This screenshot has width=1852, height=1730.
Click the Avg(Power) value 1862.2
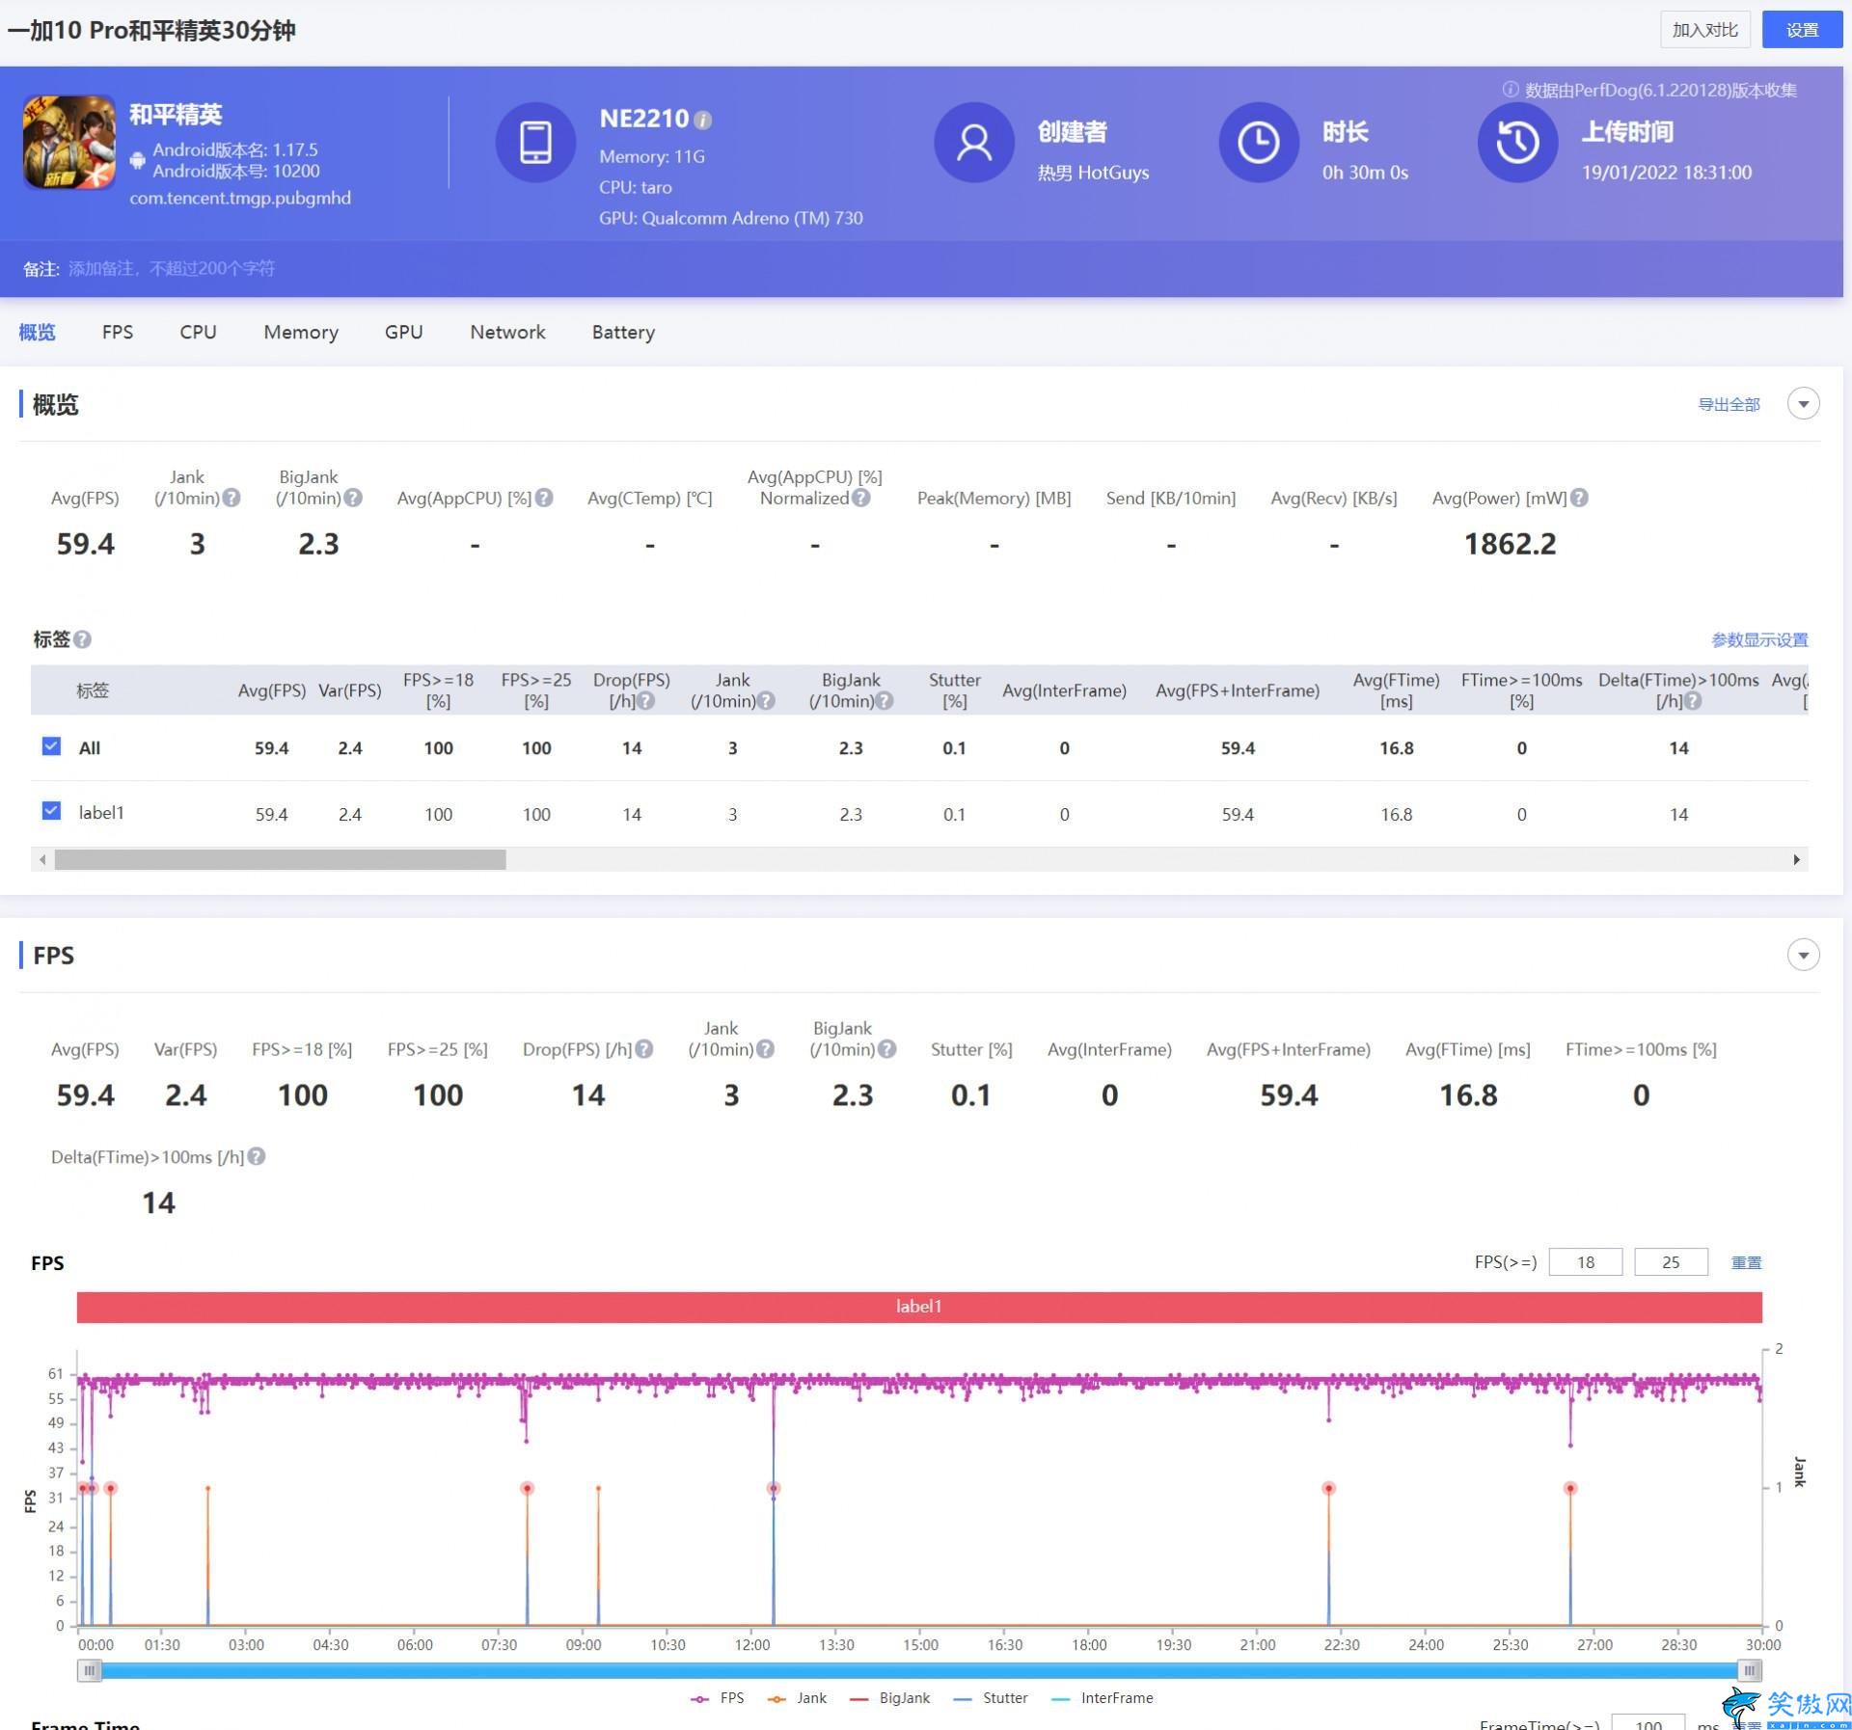click(1510, 544)
